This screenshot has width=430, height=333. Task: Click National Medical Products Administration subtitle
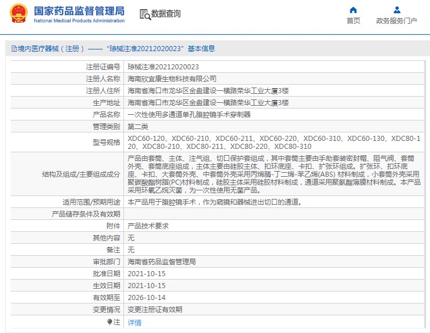click(x=79, y=20)
